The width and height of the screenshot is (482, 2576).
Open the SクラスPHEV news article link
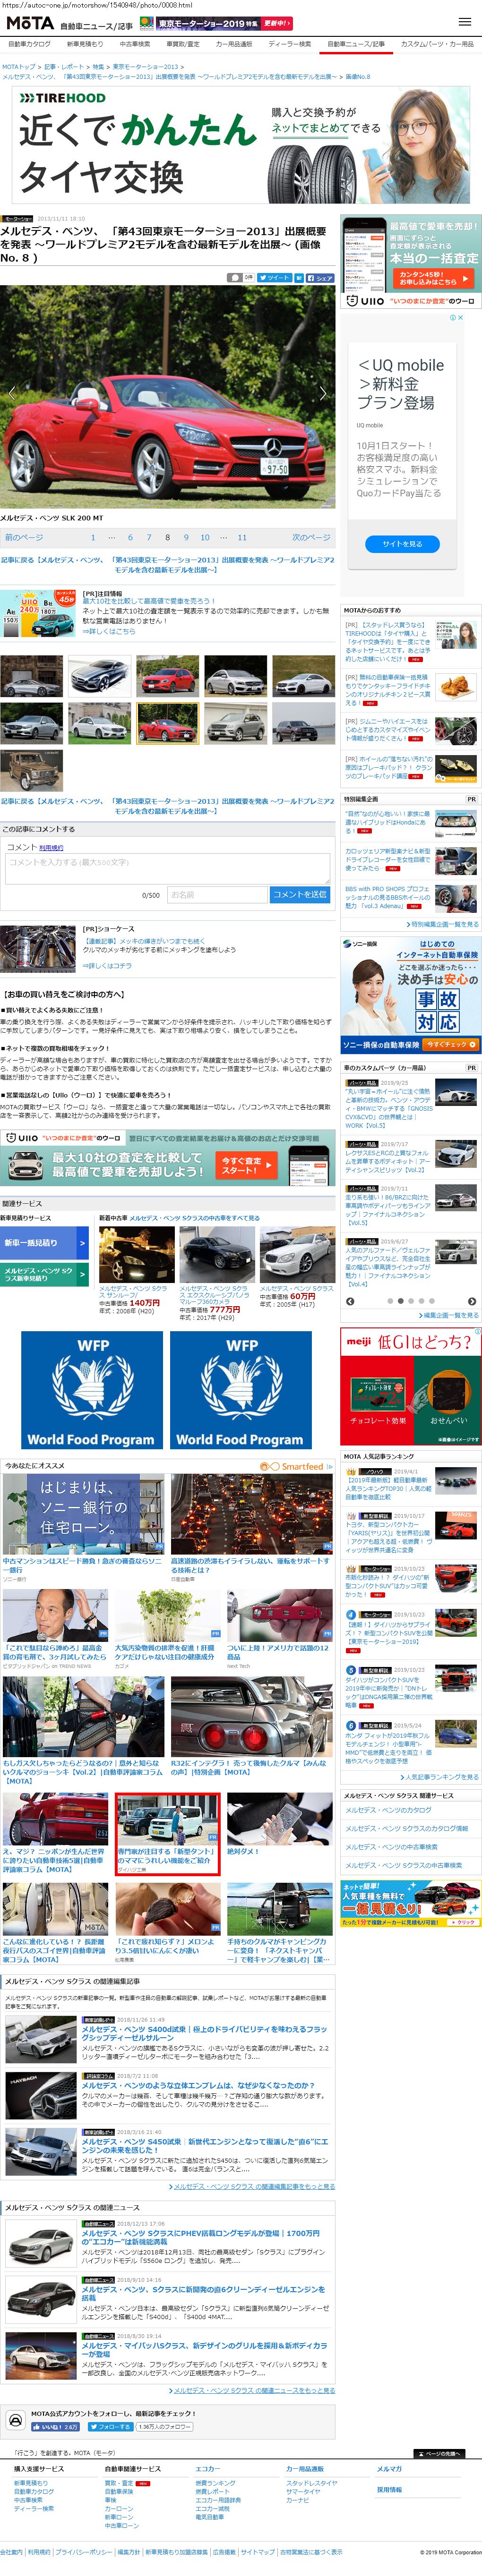[201, 2237]
